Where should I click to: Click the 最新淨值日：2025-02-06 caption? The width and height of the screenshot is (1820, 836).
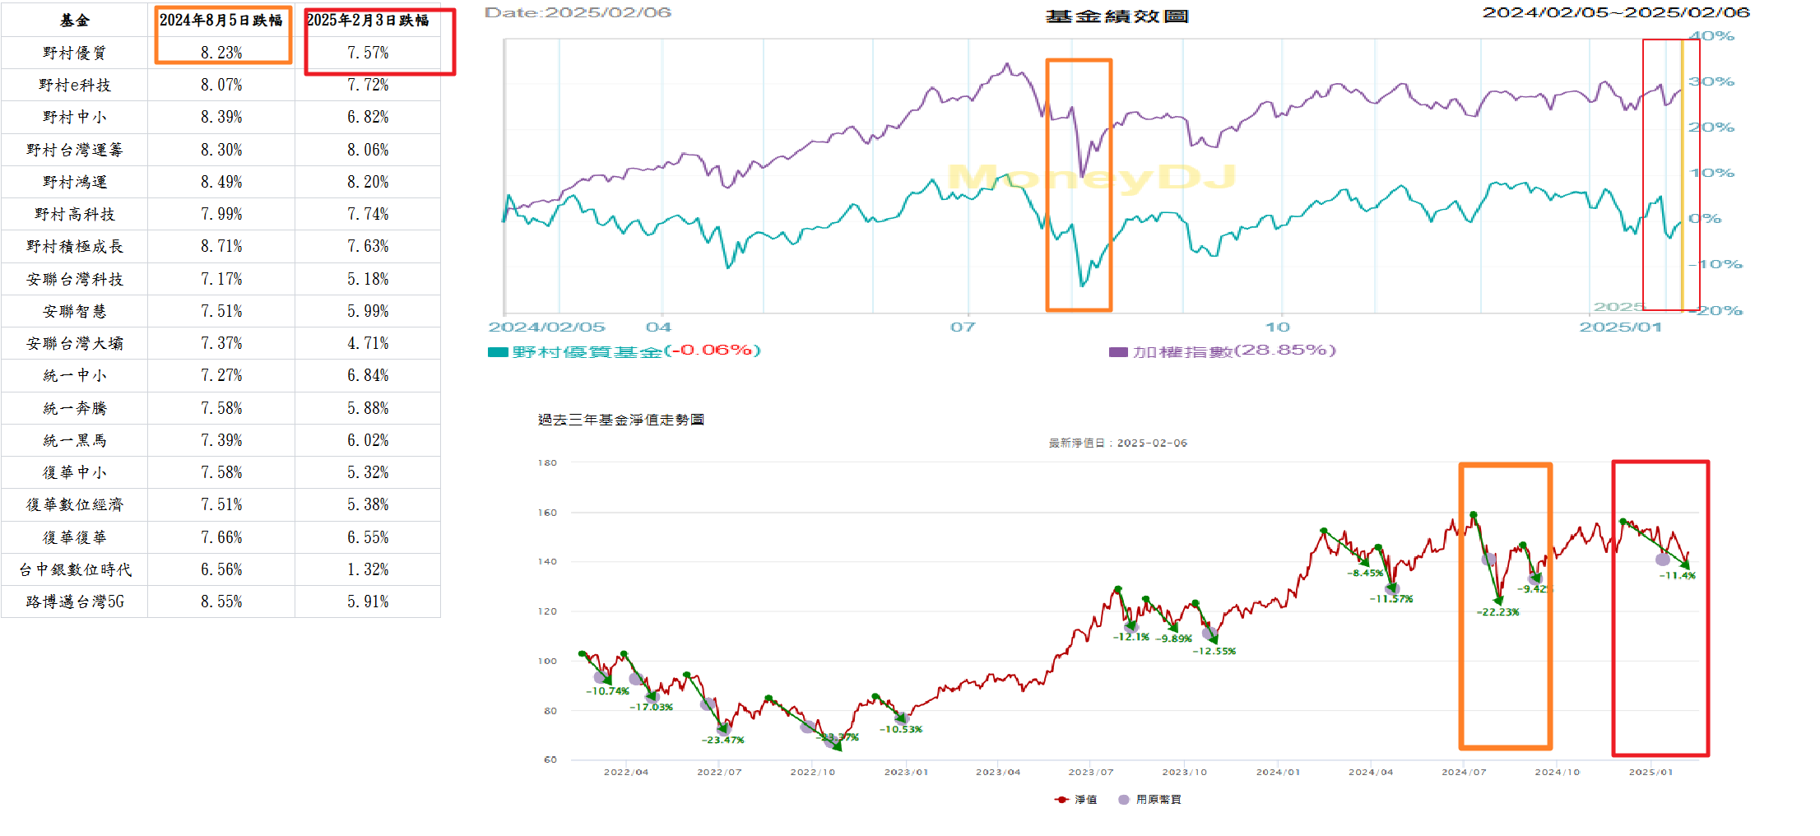point(1117,443)
